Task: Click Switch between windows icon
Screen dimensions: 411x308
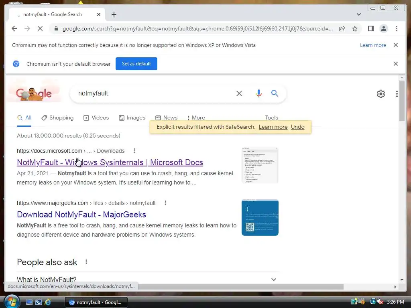Action: click(x=38, y=302)
